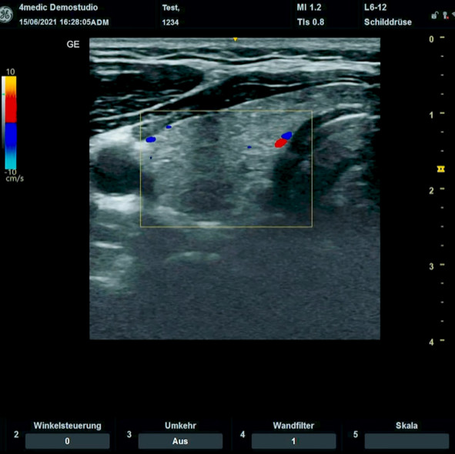Click the empty Skala value field
Viewport: 455px width, 454px height.
[406, 441]
